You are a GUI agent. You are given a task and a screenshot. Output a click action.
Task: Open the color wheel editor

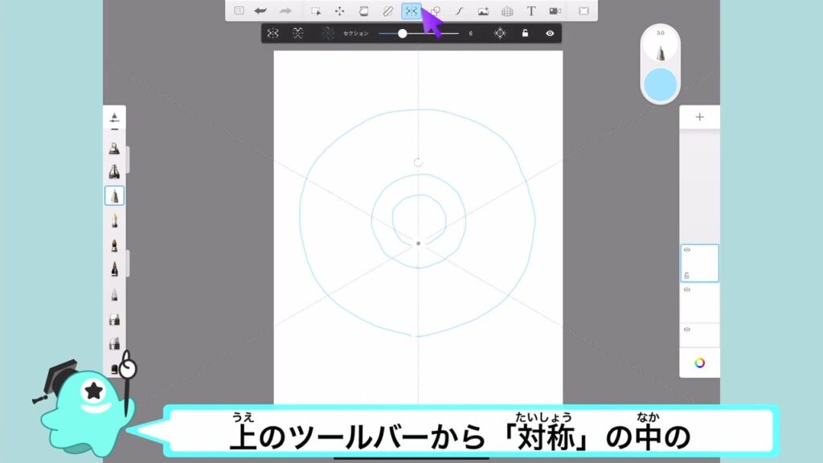tap(699, 363)
